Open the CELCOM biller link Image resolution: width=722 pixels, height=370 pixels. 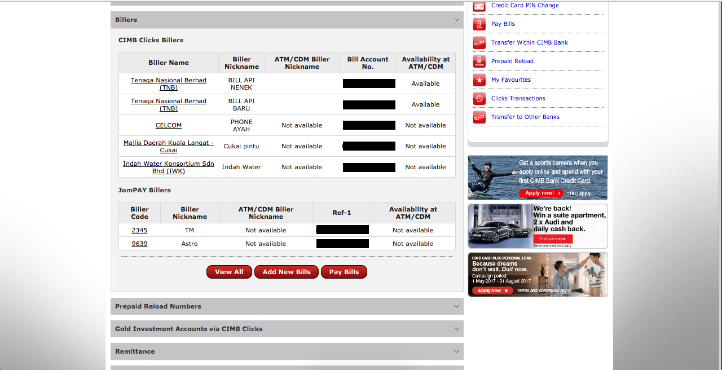coord(169,125)
